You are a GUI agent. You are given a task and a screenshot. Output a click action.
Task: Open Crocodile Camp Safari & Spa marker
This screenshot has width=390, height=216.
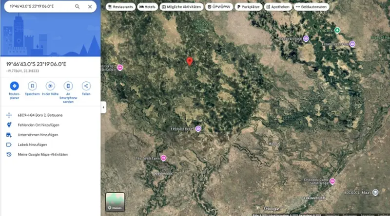(332, 181)
